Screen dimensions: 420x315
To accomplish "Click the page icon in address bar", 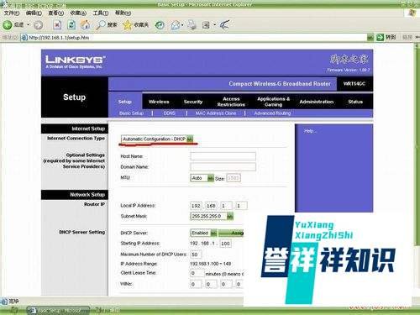I will 24,38.
